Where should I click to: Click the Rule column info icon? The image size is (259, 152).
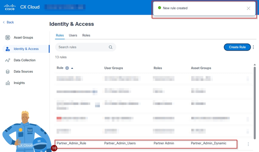67,68
